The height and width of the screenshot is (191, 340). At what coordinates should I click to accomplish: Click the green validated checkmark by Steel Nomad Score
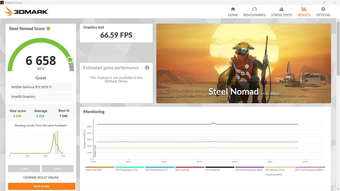click(x=48, y=29)
